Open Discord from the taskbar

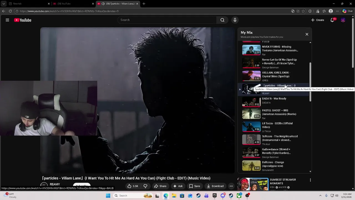pos(223,196)
